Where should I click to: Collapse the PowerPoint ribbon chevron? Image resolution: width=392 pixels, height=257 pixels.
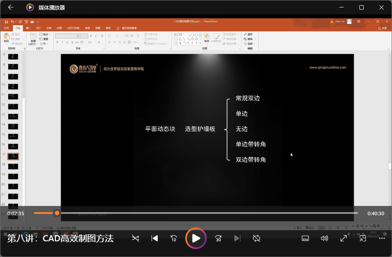389,49
